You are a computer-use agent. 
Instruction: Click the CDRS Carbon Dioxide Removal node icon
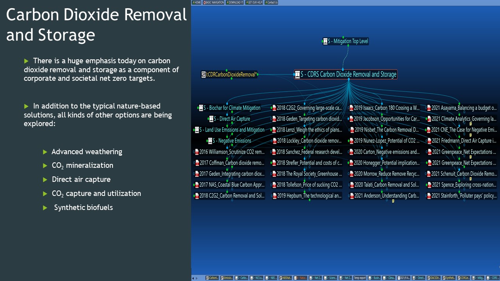[x=297, y=74]
